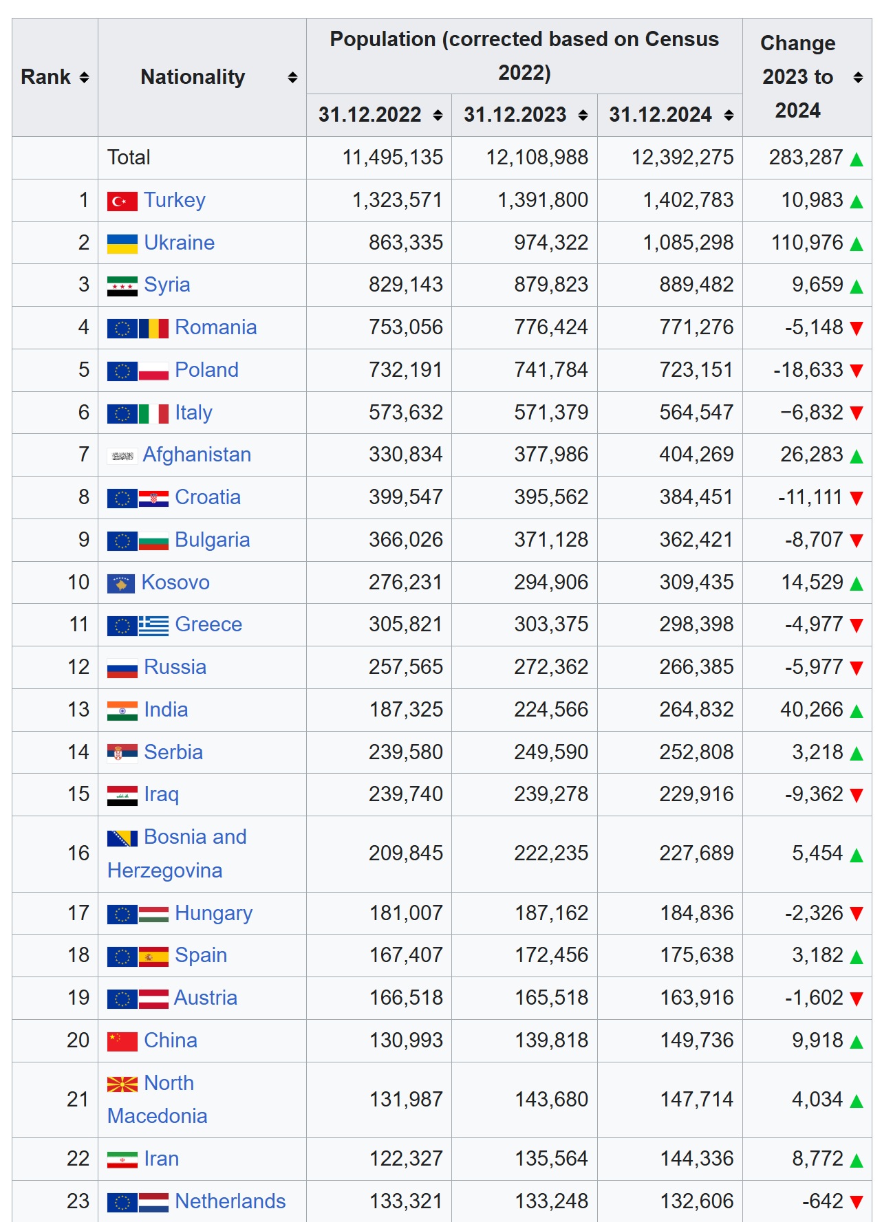Screen dimensions: 882x1222
Task: Go to the North Macedonia link
Action: 158,1100
